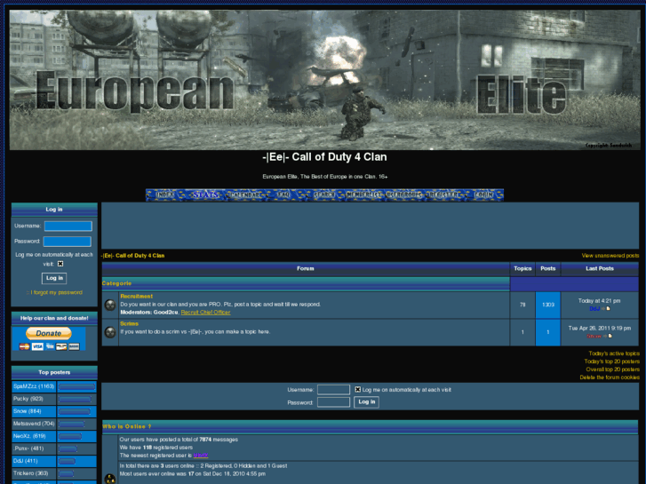Click the Who is Online group icon
The image size is (646, 484).
[x=110, y=479]
